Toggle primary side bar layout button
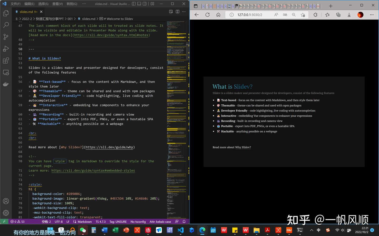The width and height of the screenshot is (379, 236). (x=134, y=4)
